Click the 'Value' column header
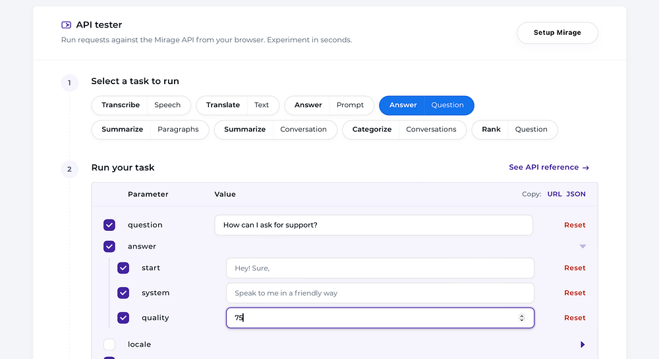This screenshot has width=659, height=359. tap(225, 194)
